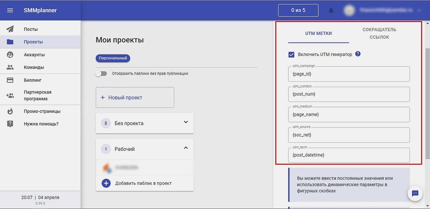
Task: Toggle show publics without publishing rights
Action: 101,74
